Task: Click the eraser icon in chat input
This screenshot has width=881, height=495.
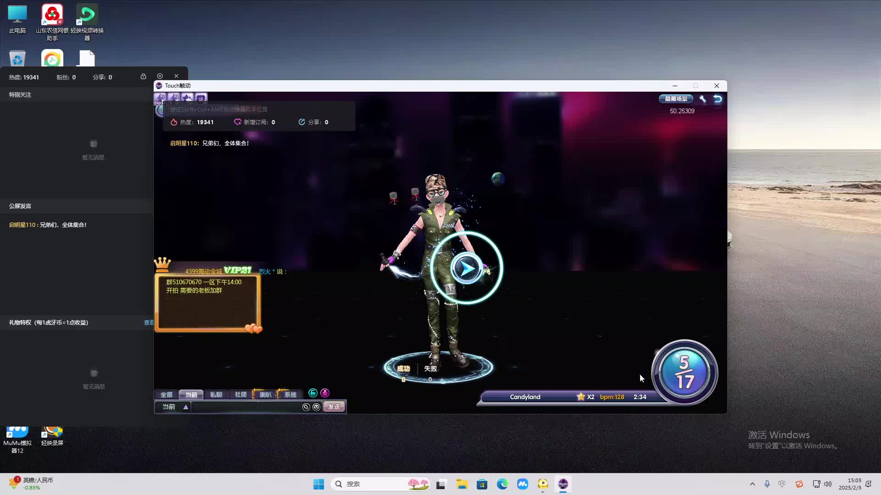Action: (306, 407)
